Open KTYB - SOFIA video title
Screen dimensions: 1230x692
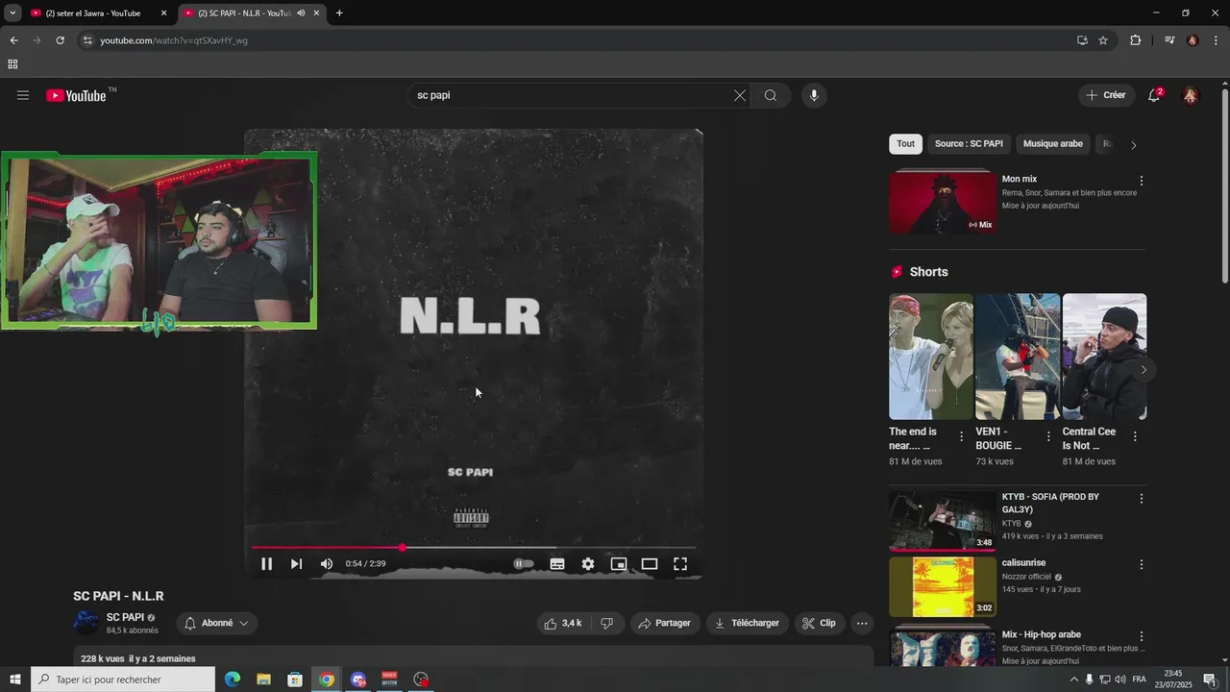coord(1050,503)
